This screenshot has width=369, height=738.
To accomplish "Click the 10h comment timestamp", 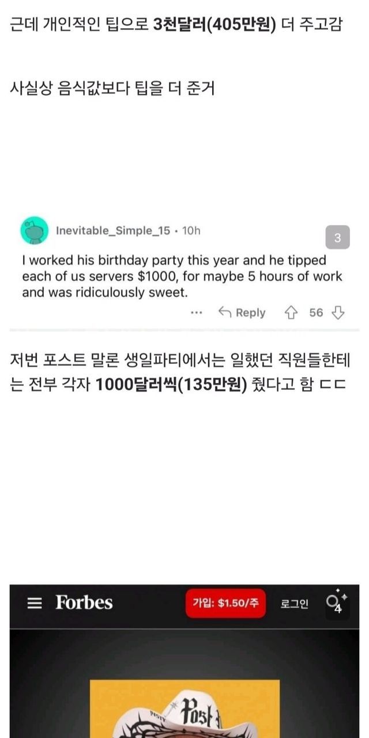I will pos(191,231).
